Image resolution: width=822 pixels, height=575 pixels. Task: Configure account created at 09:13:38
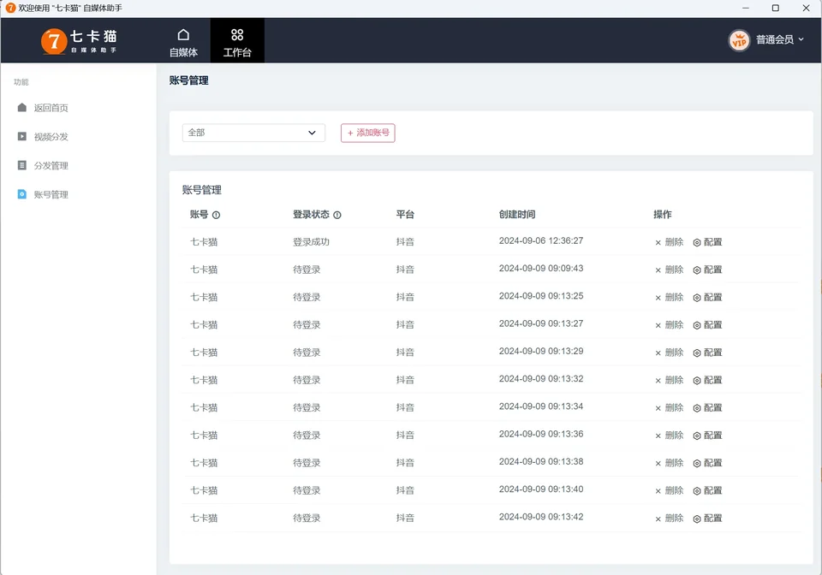(x=708, y=463)
